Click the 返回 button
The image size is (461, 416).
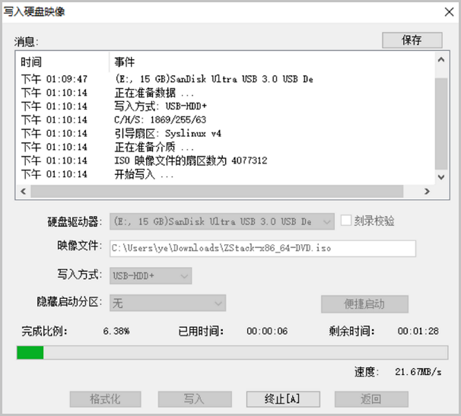coord(370,399)
